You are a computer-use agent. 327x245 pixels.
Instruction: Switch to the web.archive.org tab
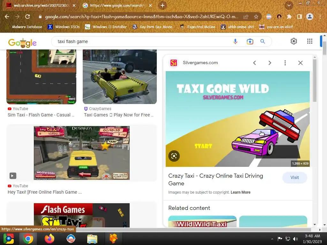[41, 5]
